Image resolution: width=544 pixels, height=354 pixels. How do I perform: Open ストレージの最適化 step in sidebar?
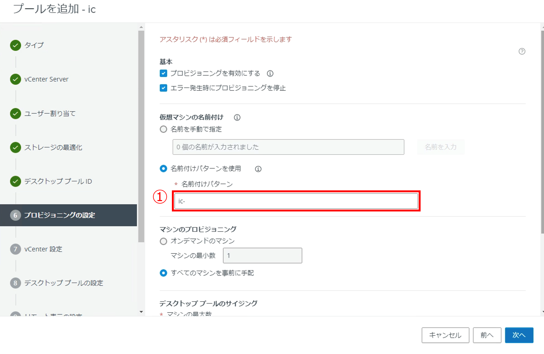tap(53, 148)
